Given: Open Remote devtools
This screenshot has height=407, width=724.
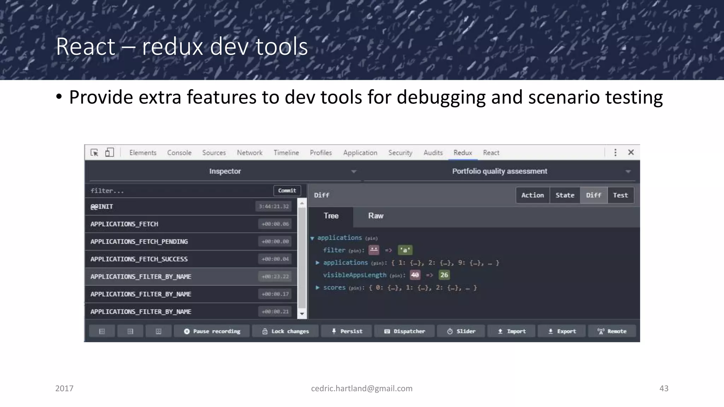Looking at the screenshot, I should [612, 331].
